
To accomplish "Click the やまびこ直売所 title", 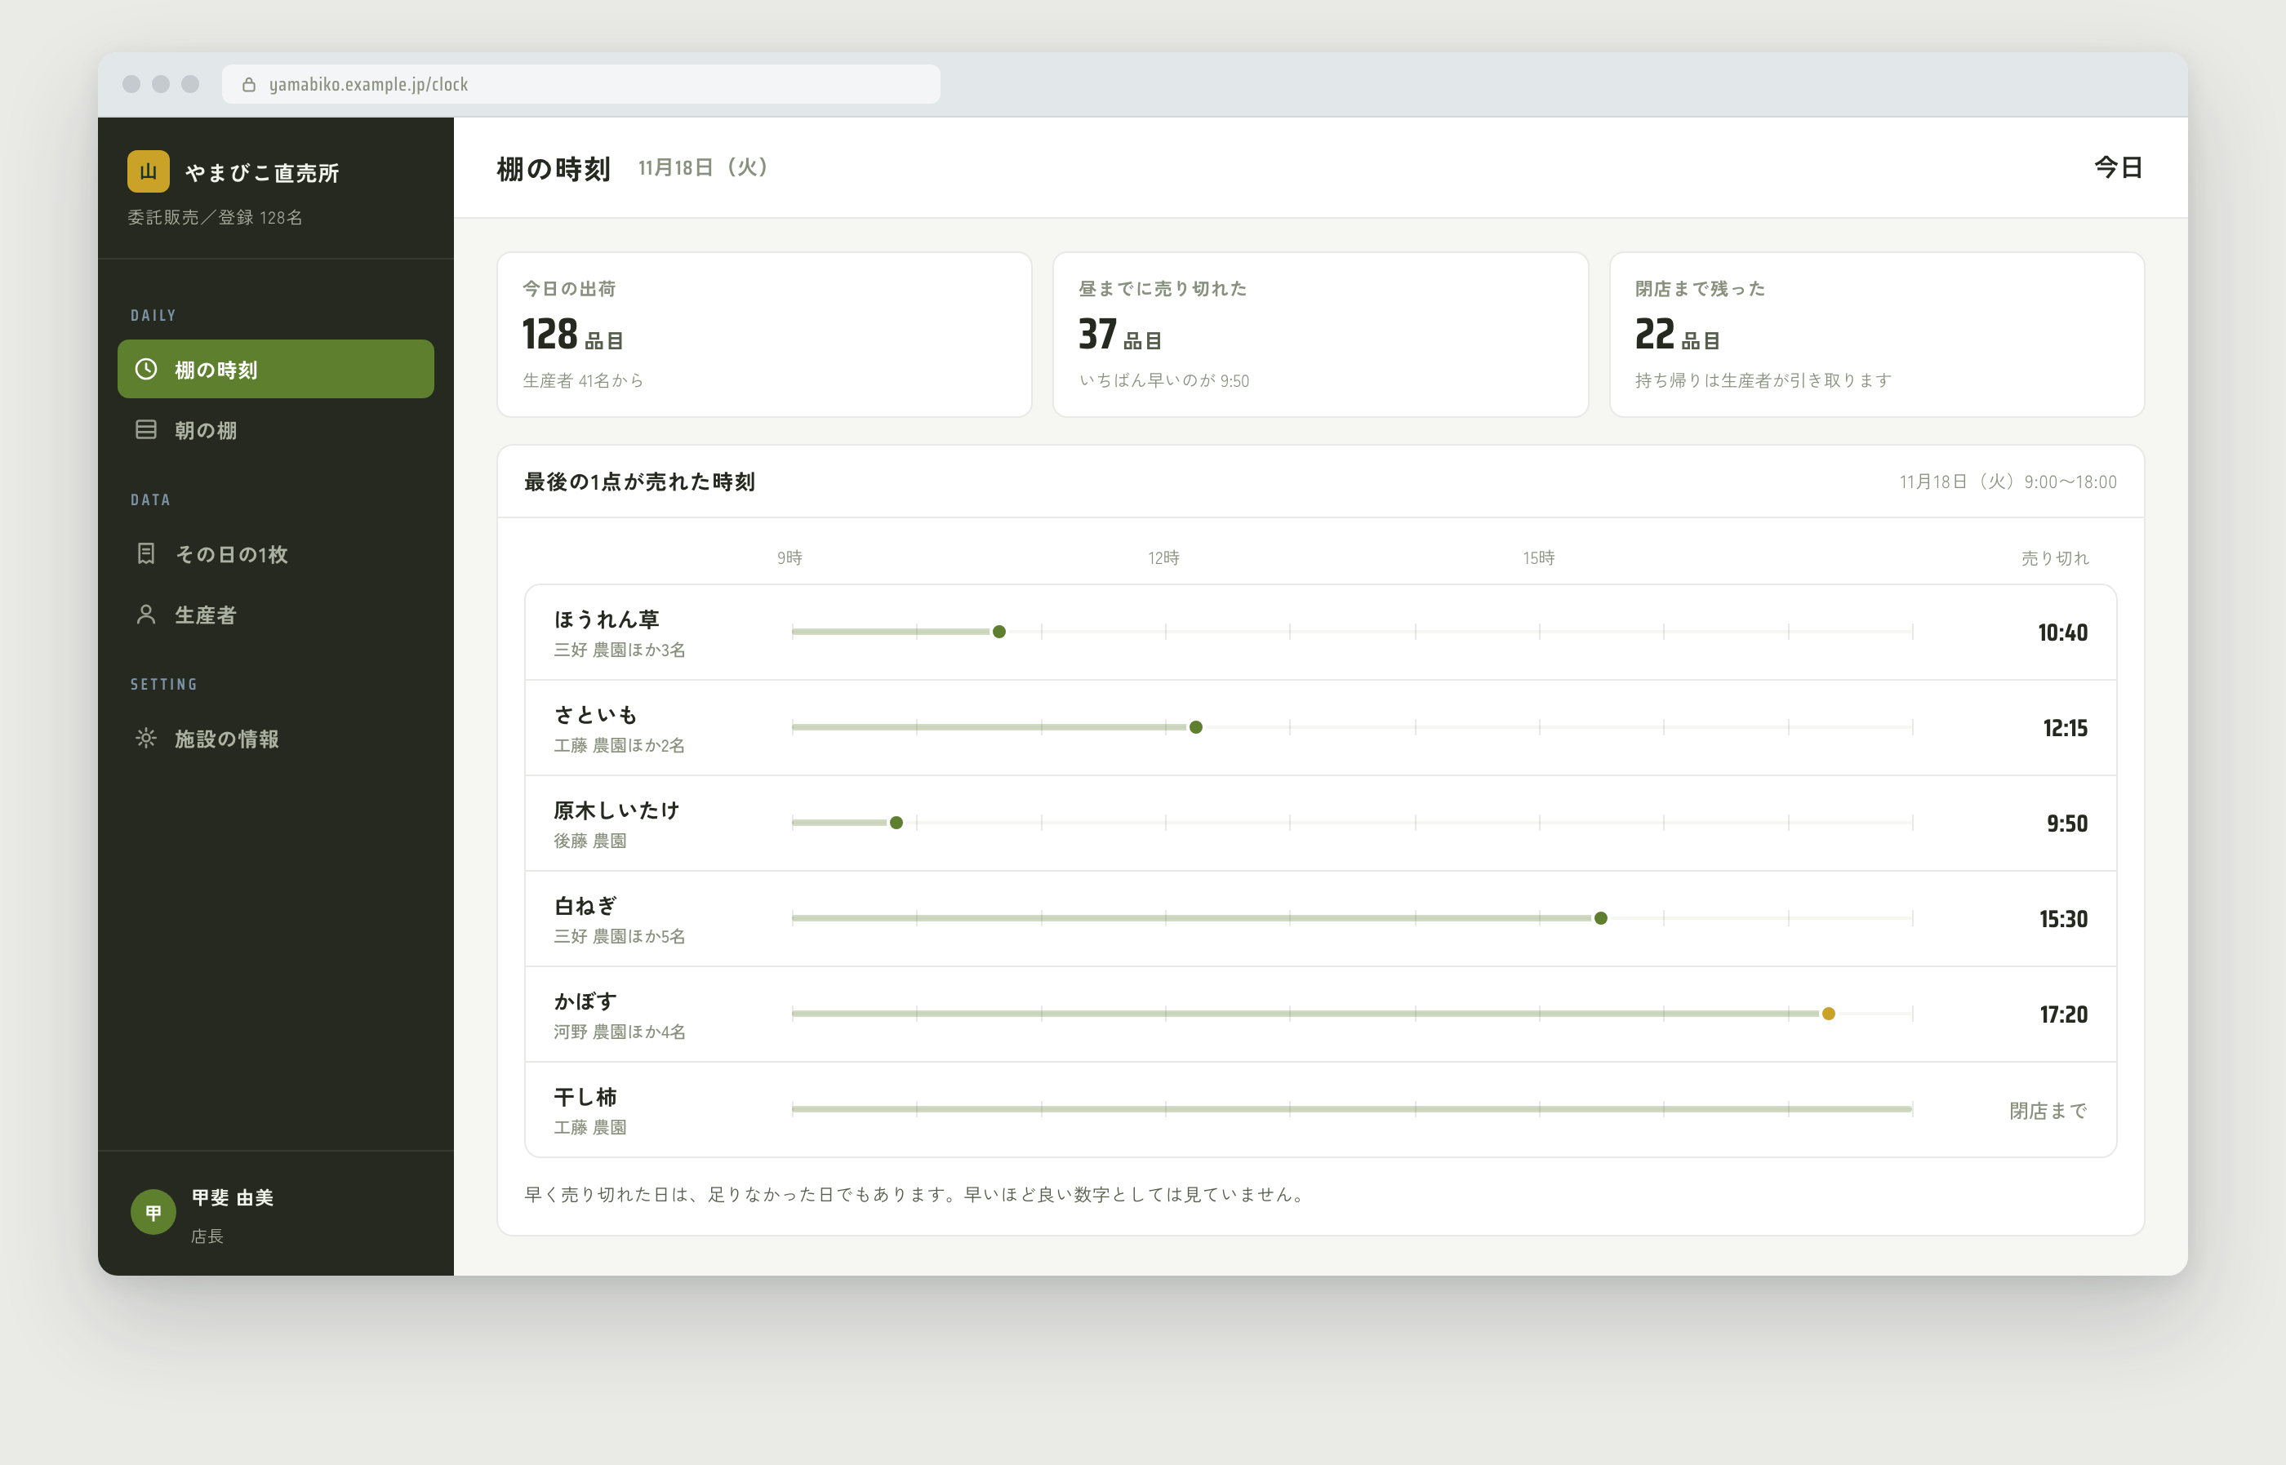I will point(261,173).
